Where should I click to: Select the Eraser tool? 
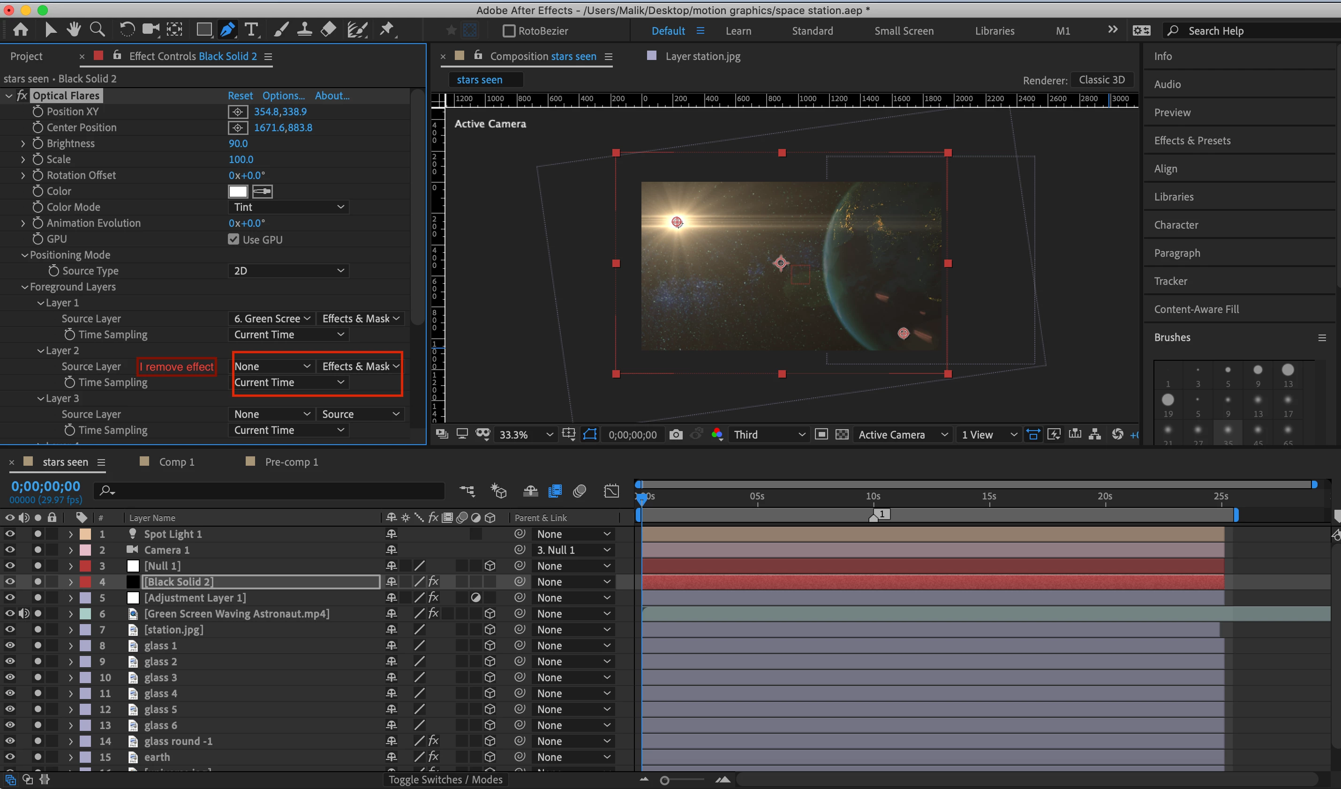coord(328,30)
